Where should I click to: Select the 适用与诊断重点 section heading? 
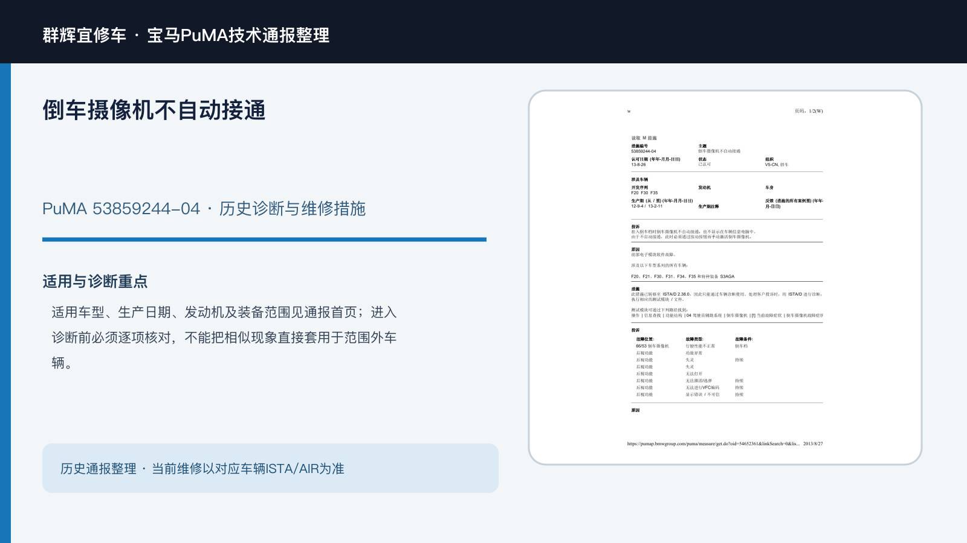coord(95,281)
